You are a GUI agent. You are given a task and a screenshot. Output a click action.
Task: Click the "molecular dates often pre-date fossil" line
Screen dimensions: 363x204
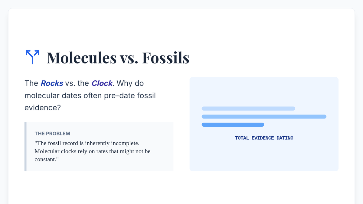click(90, 96)
